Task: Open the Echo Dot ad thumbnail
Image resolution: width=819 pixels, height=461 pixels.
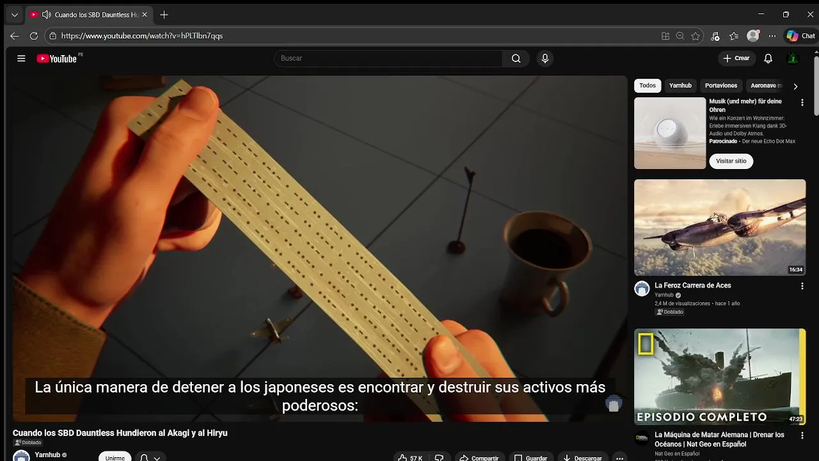Action: [x=670, y=133]
